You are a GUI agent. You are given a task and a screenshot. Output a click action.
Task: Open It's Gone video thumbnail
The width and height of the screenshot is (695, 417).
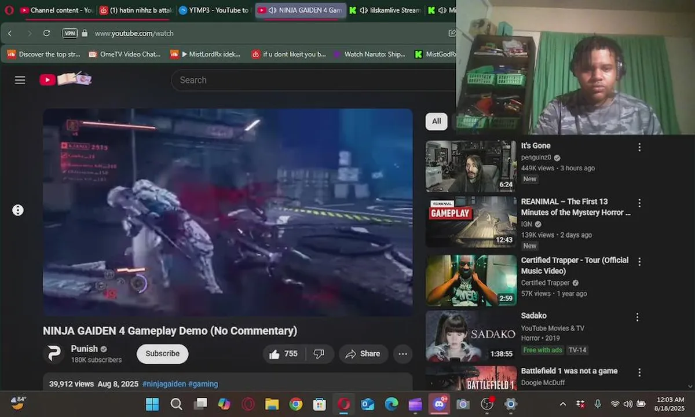point(471,166)
